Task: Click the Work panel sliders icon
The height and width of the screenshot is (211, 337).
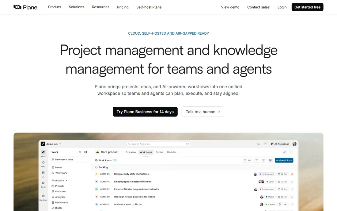Action: [80, 152]
